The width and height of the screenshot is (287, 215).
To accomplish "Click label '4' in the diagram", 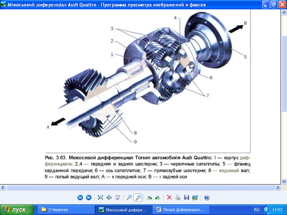I will (x=175, y=18).
